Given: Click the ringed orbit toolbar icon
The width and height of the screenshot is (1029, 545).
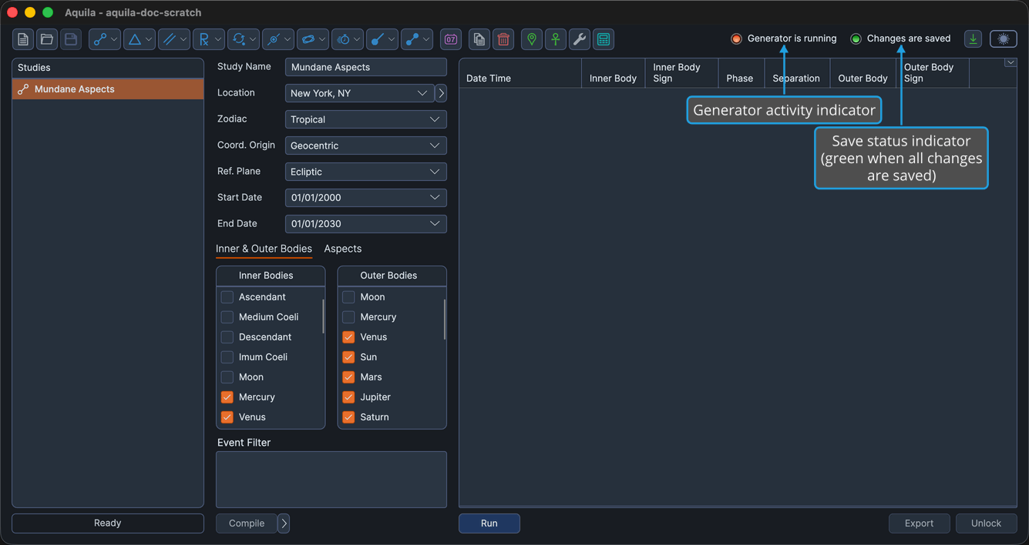Looking at the screenshot, I should click(308, 39).
